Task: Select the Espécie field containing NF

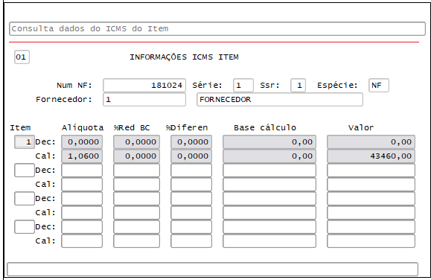Action: 378,85
